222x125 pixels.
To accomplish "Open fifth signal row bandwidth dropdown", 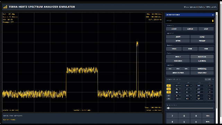I will tap(188, 99).
